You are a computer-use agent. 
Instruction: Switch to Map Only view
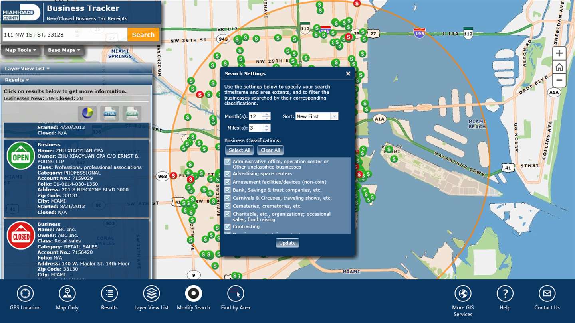click(x=67, y=294)
